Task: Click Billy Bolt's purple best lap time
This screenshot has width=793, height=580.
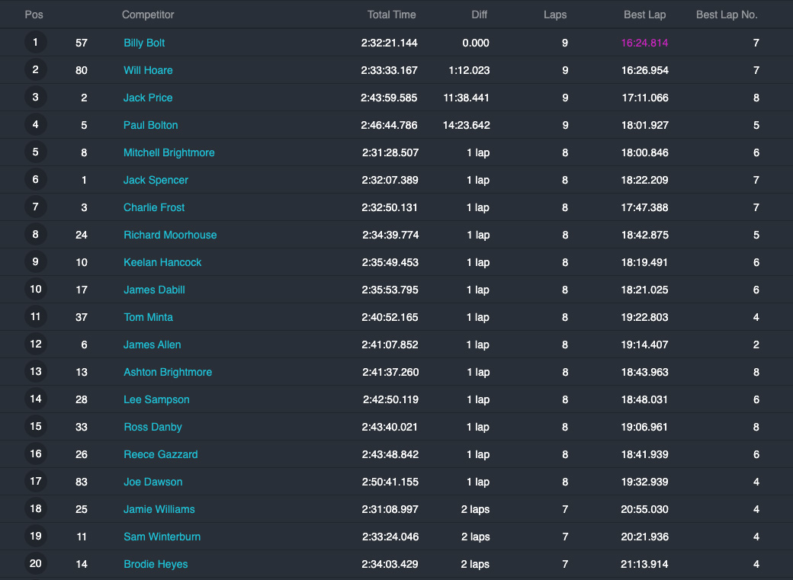Action: 644,43
